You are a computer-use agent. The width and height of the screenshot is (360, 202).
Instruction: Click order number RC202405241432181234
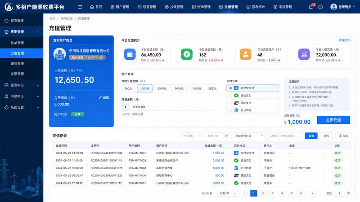(x=106, y=153)
